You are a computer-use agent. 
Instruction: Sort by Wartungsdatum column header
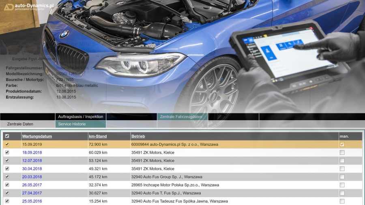[37, 136]
